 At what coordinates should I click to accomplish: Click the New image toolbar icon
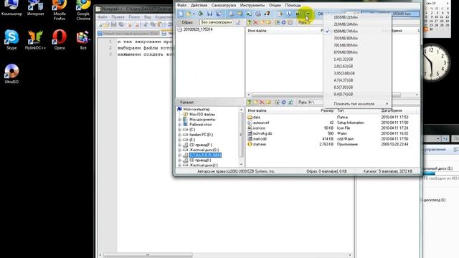[181, 14]
